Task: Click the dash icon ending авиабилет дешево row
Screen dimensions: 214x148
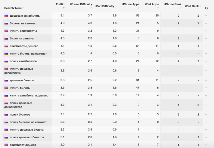Action: (x=206, y=145)
